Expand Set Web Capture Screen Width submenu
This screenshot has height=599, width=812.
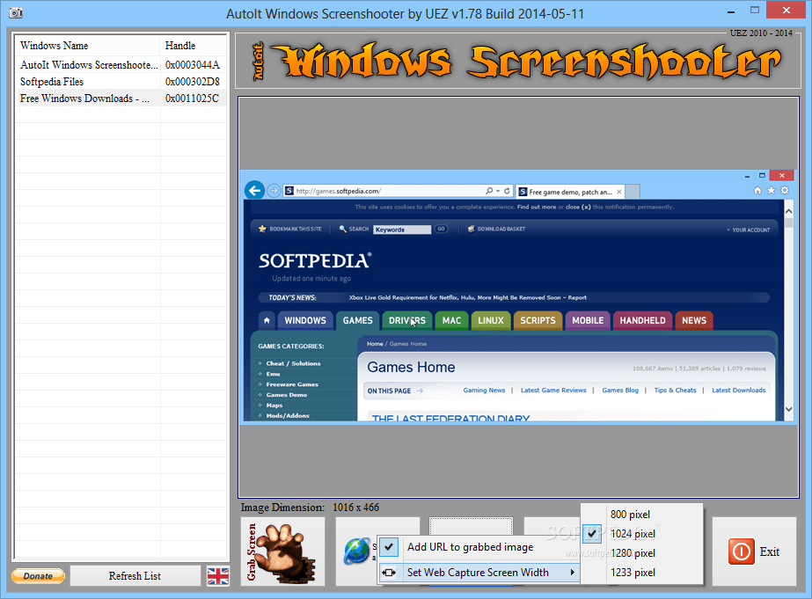tap(479, 573)
